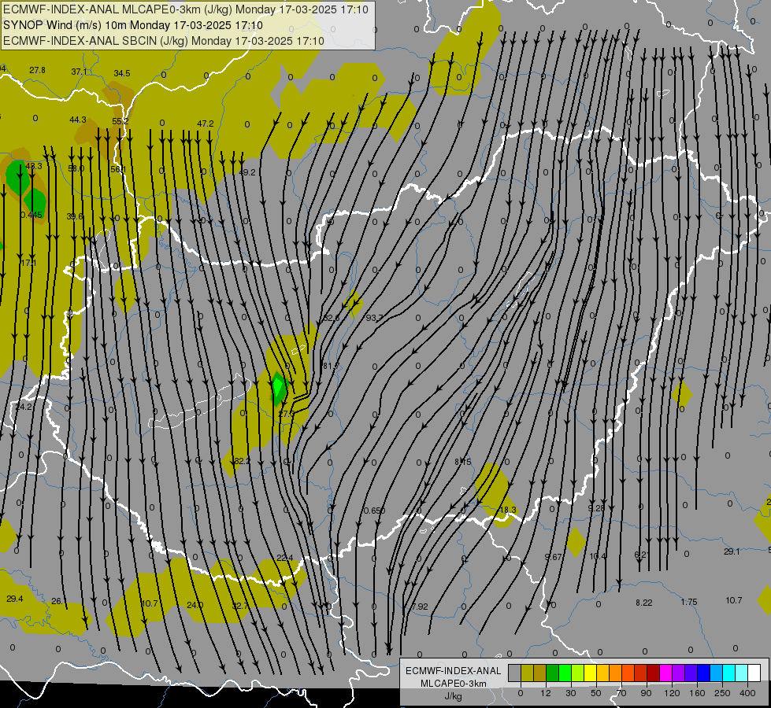Click the map value 7.92
771x708 pixels.
click(x=420, y=607)
